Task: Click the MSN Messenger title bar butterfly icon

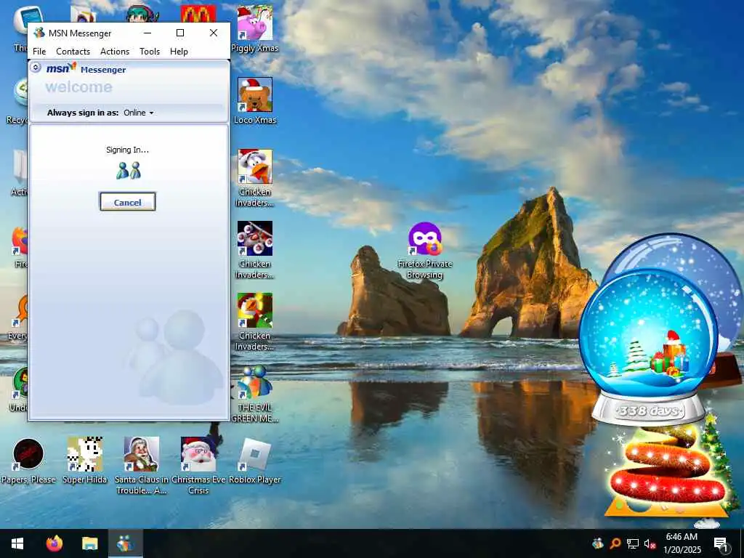Action: coord(39,33)
